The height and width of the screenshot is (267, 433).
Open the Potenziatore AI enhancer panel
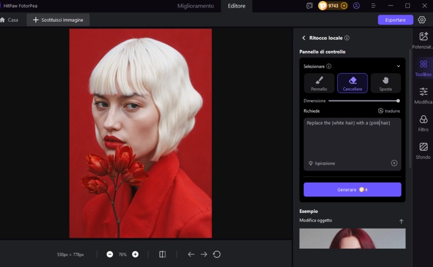click(x=423, y=40)
